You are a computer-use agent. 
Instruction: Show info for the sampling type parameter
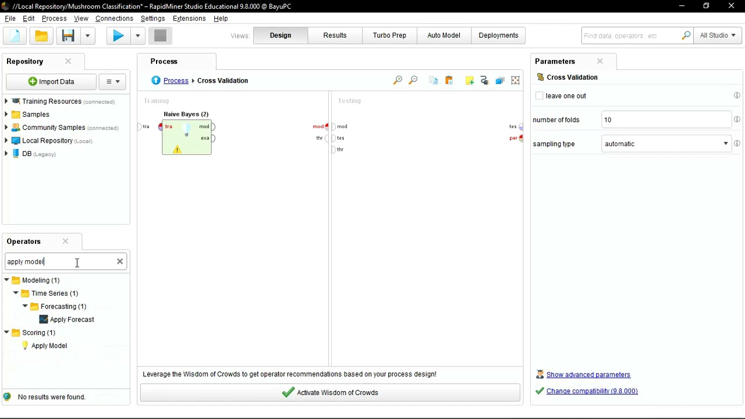pos(737,143)
